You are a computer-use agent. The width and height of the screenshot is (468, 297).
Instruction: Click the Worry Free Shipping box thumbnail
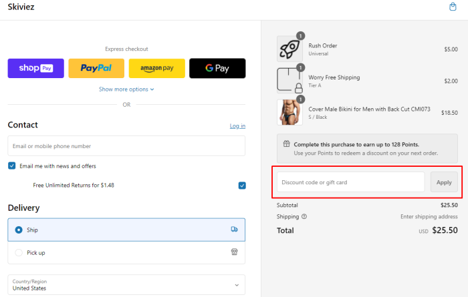[289, 81]
